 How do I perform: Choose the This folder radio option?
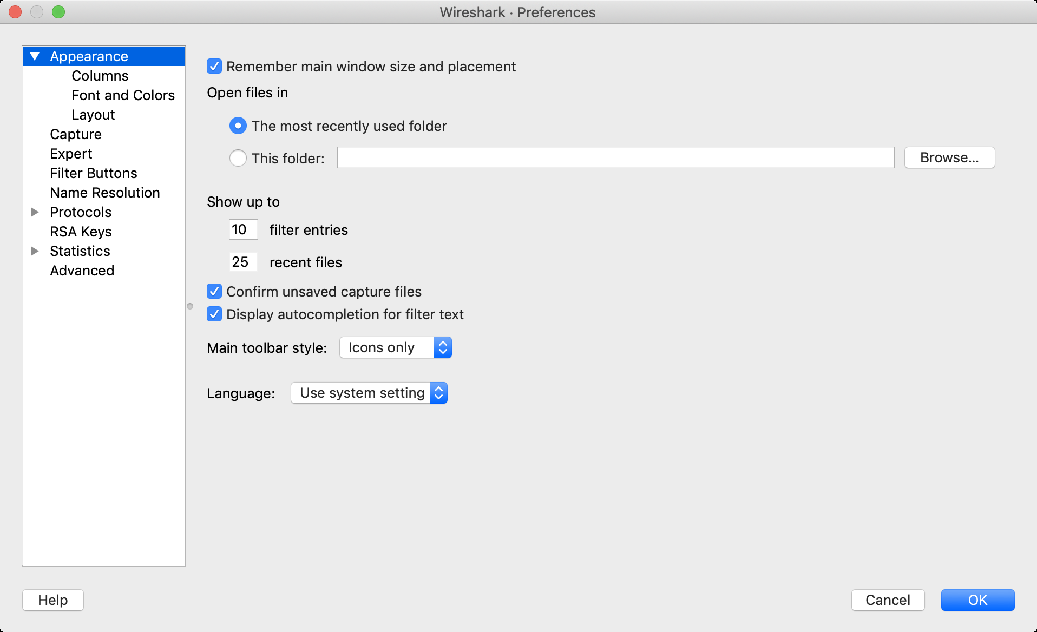click(238, 159)
